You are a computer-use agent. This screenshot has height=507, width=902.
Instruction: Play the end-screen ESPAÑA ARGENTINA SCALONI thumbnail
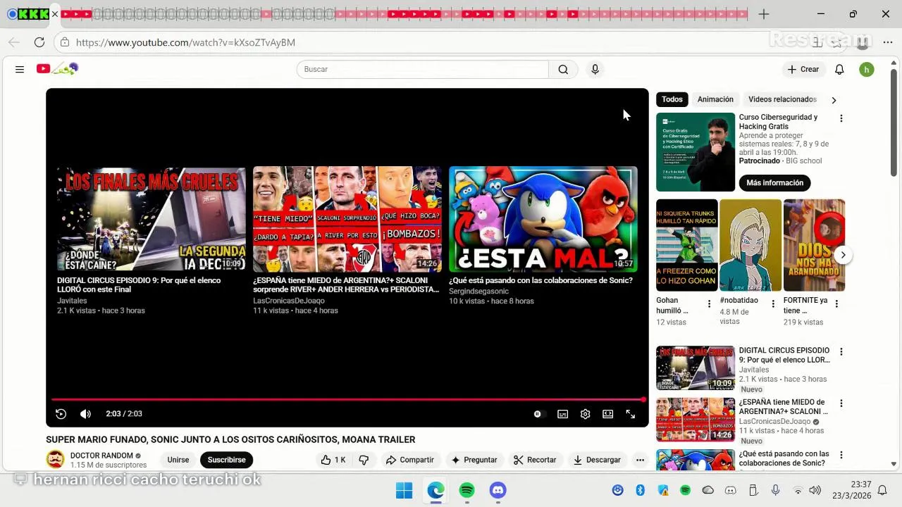coord(347,219)
